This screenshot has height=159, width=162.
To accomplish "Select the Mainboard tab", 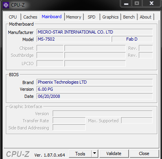I will pos(52,17).
